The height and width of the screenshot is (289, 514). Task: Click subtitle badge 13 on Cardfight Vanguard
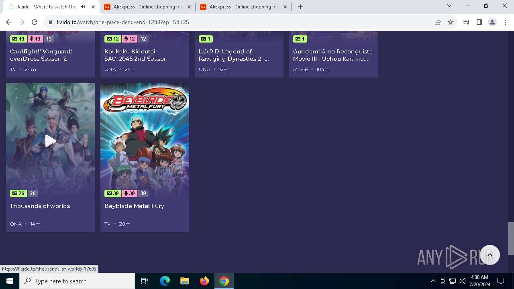18,39
